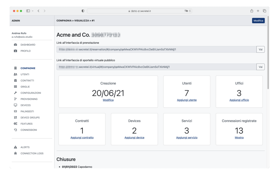Open Safari's share icon in toolbar
Viewport: 279px width, 181px height.
click(251, 11)
